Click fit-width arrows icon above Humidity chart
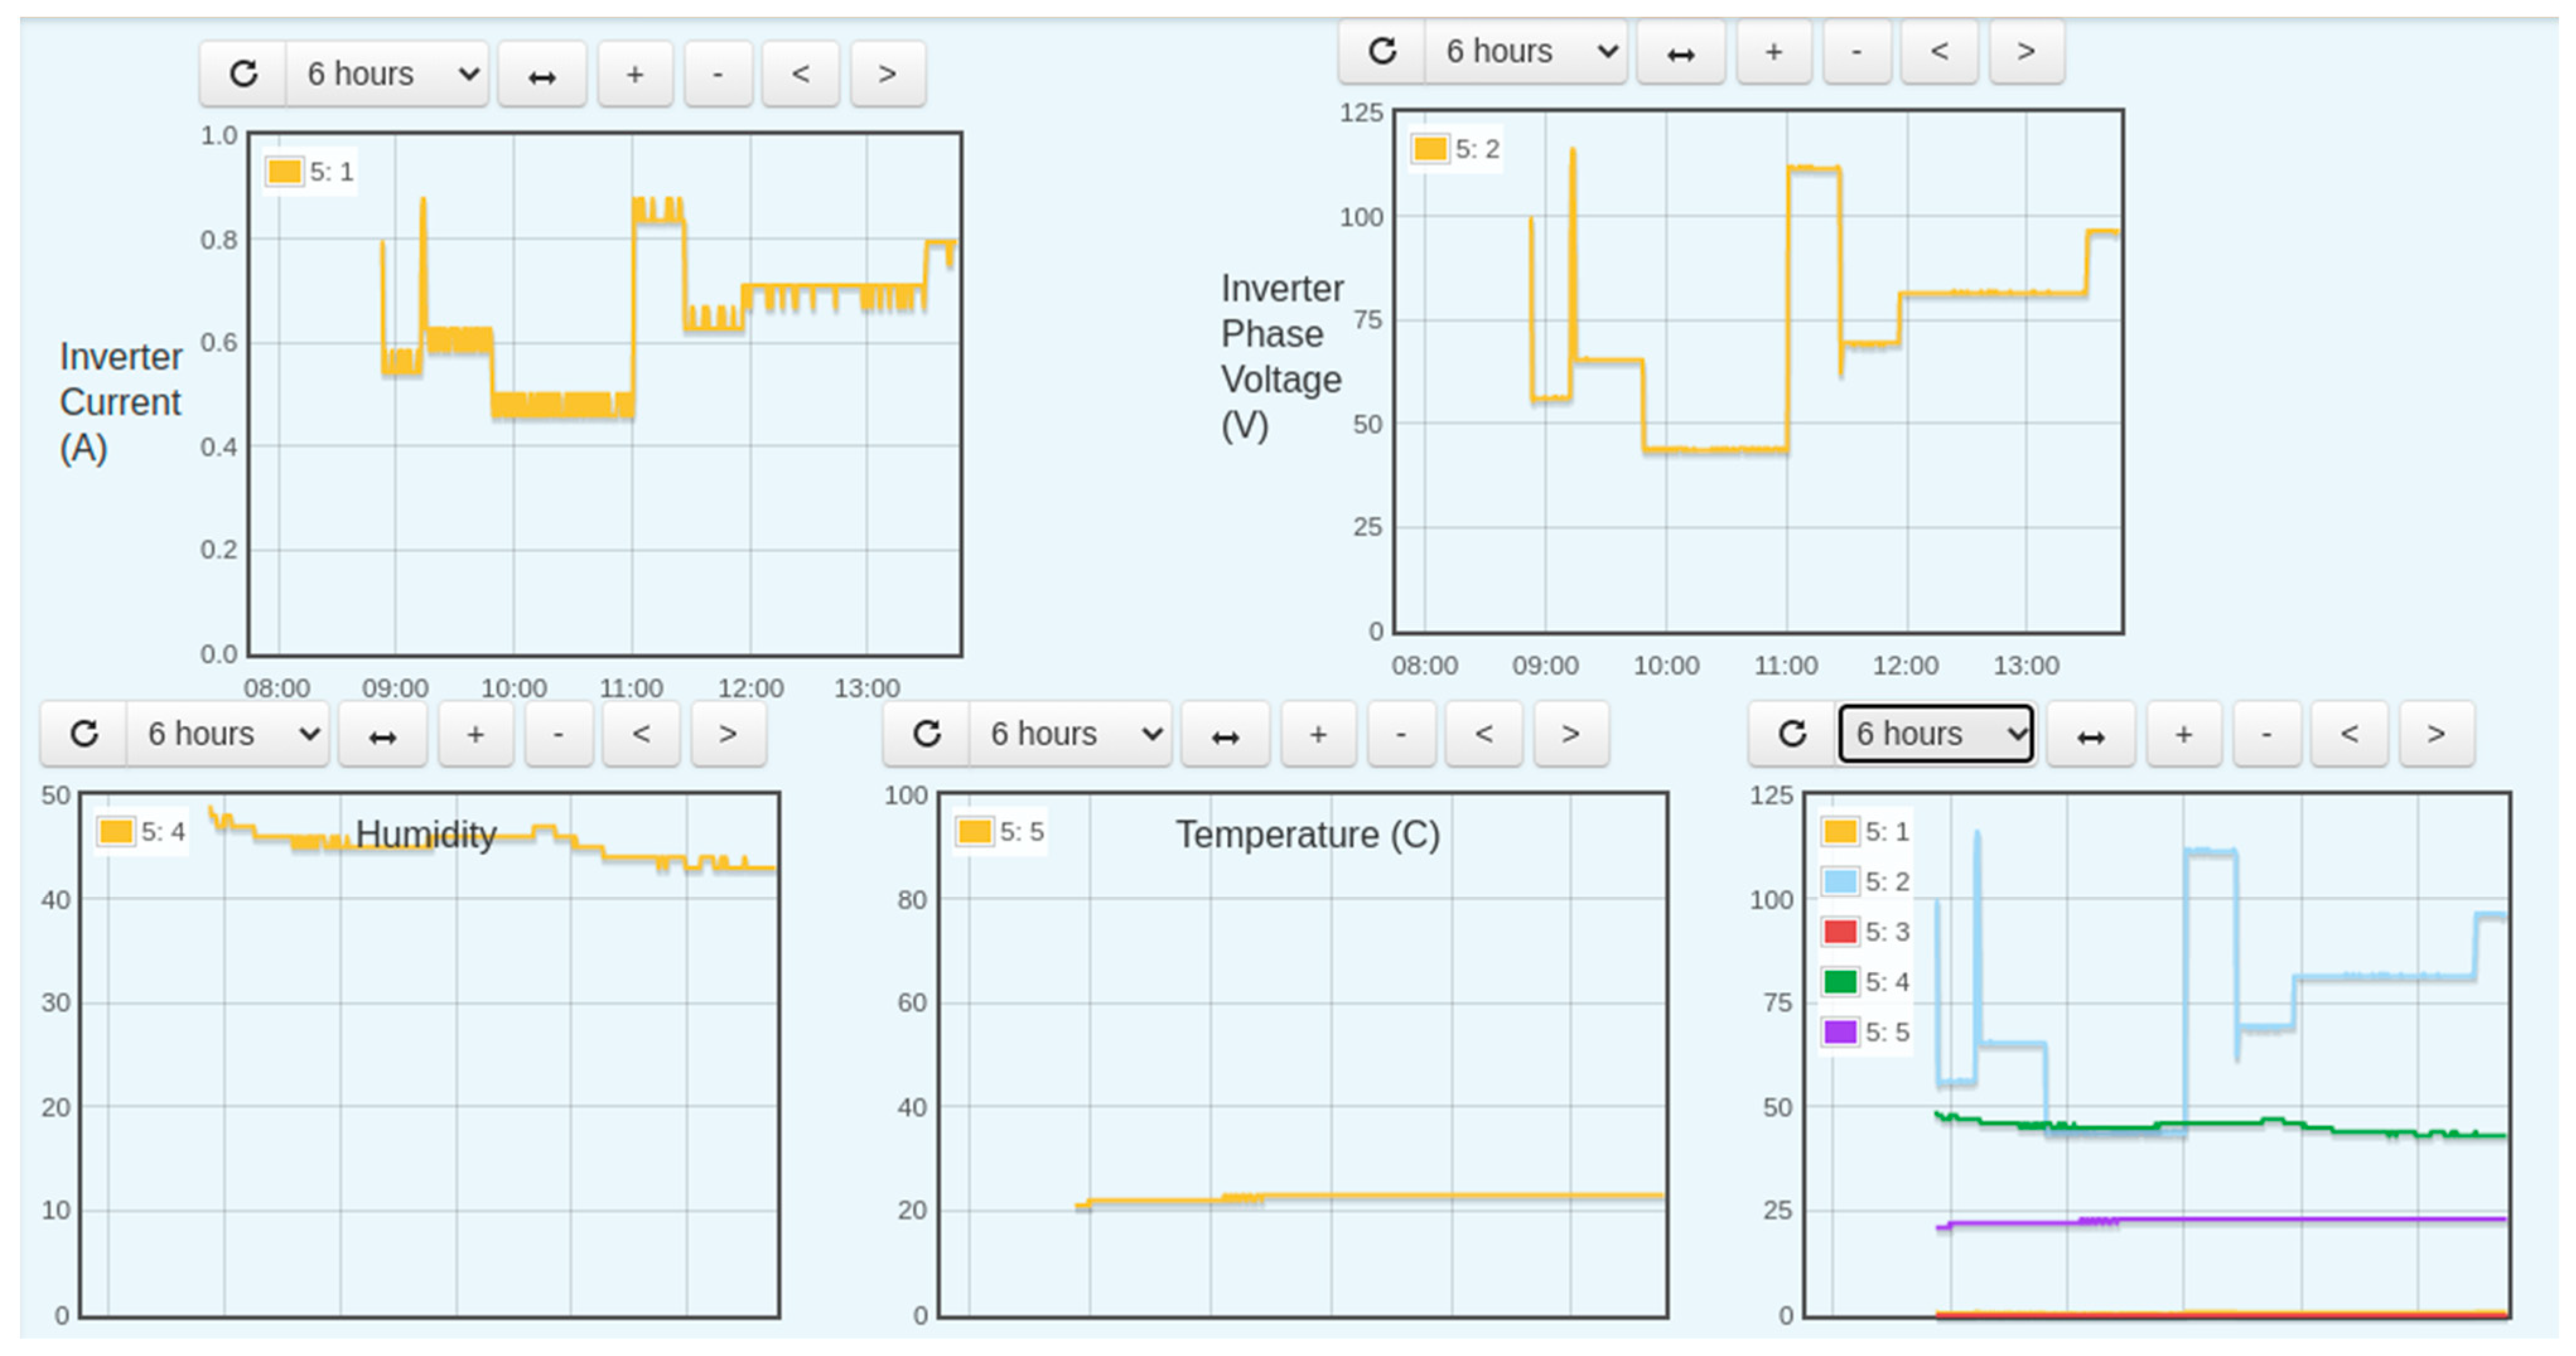 (382, 735)
